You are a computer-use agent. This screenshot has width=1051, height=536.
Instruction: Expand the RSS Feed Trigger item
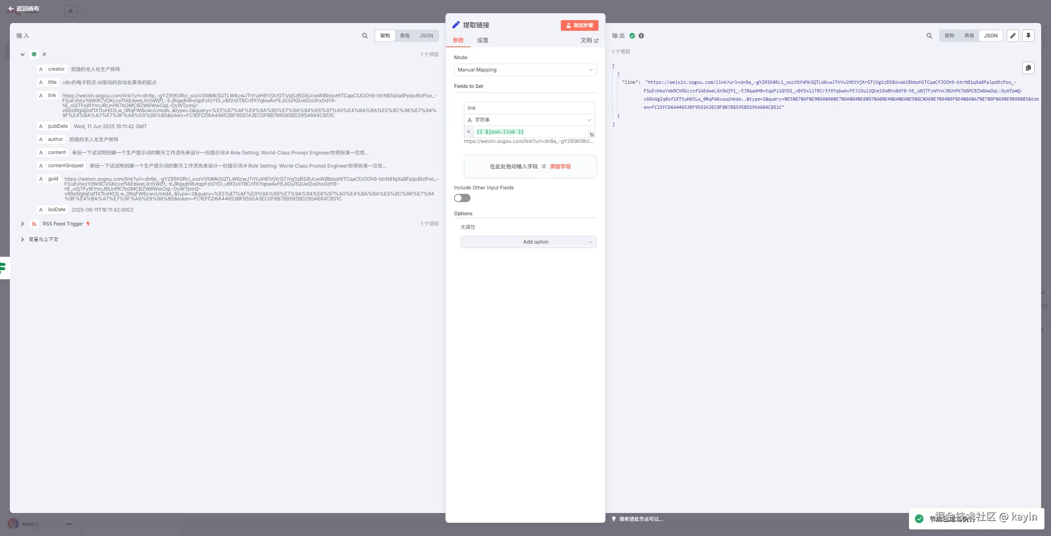pyautogui.click(x=23, y=224)
